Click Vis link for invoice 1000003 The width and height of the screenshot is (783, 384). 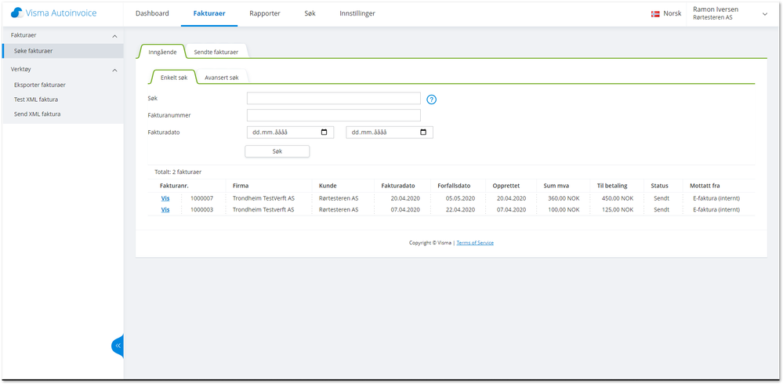point(165,210)
